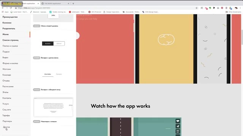Select the Другое block category
Screen dimensions: 243x136
click(6, 127)
